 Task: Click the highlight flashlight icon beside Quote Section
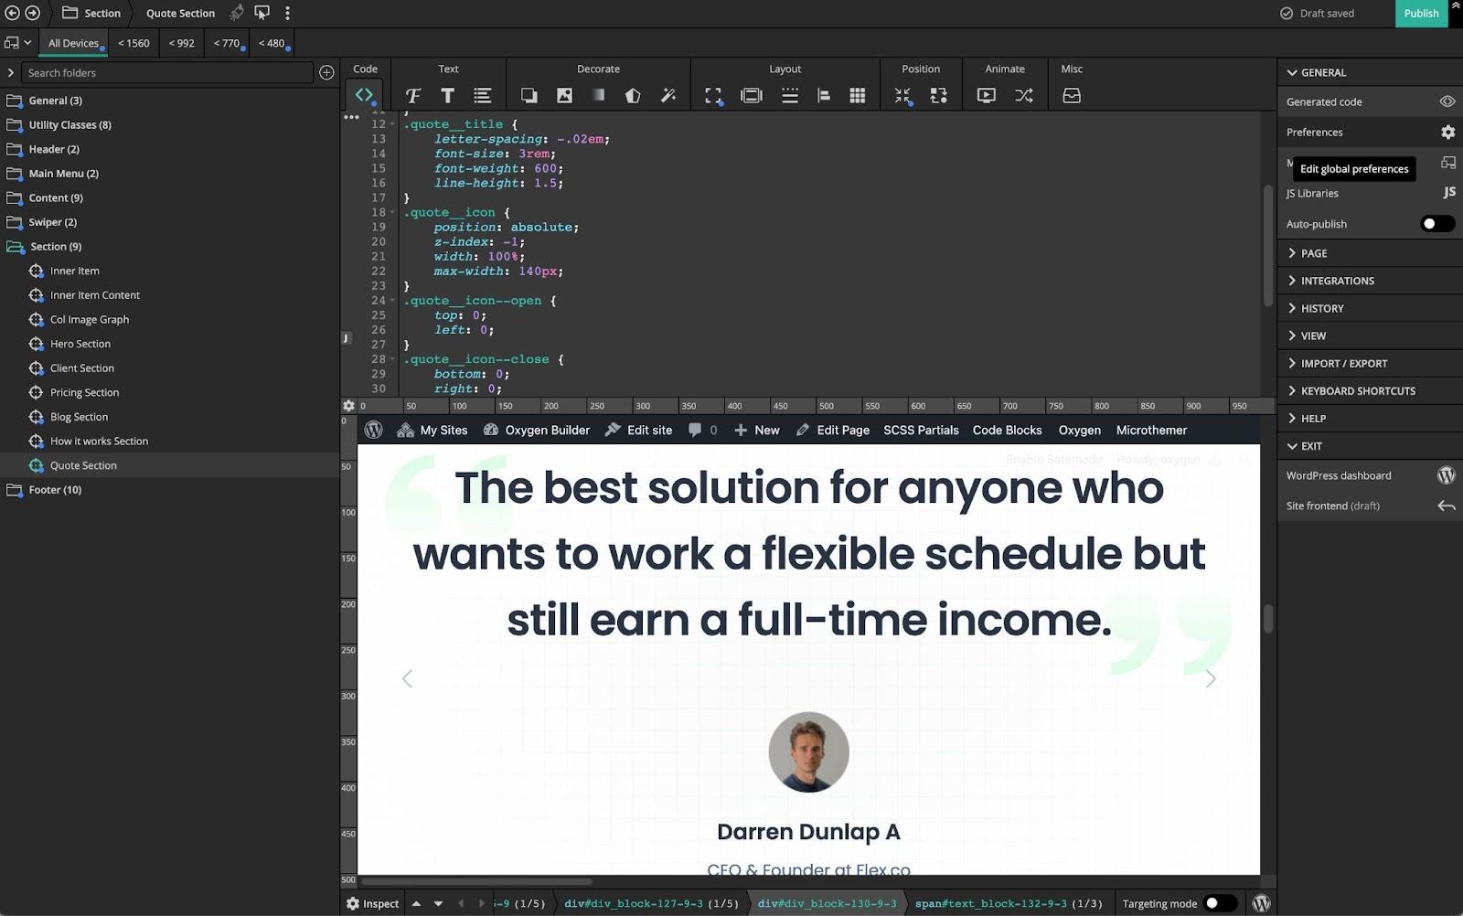[x=236, y=13]
